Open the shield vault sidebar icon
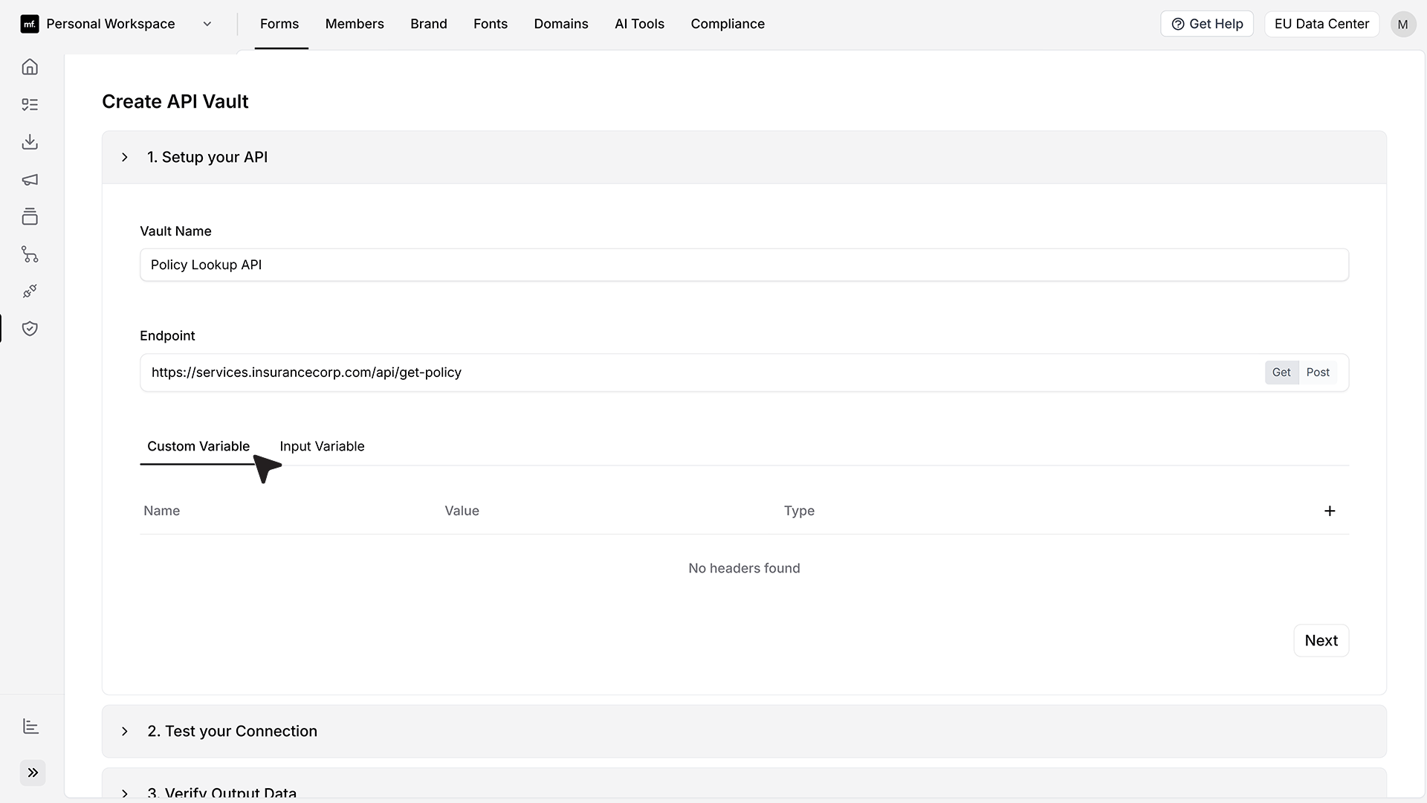 (30, 329)
